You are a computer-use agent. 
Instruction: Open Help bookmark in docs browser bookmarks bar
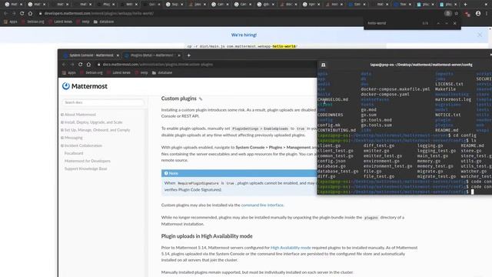[x=141, y=72]
